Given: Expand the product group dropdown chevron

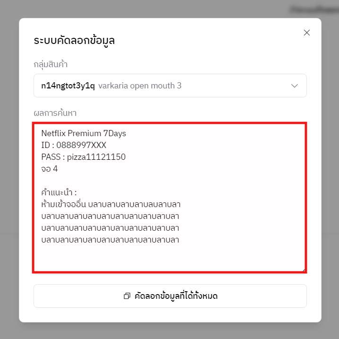Looking at the screenshot, I should (x=295, y=86).
